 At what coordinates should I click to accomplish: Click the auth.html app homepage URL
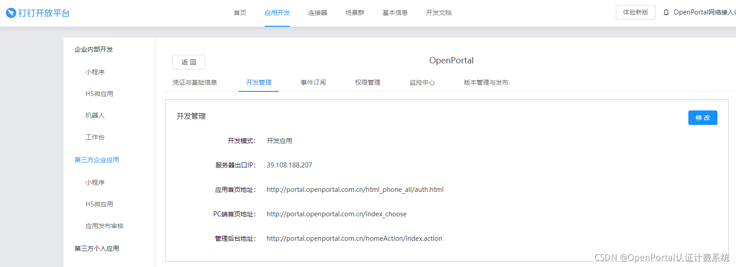tap(355, 190)
